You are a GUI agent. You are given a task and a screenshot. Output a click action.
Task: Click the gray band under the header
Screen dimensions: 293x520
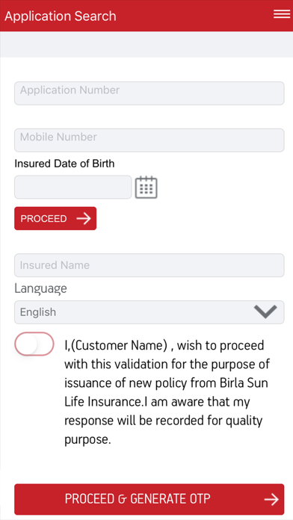146,44
